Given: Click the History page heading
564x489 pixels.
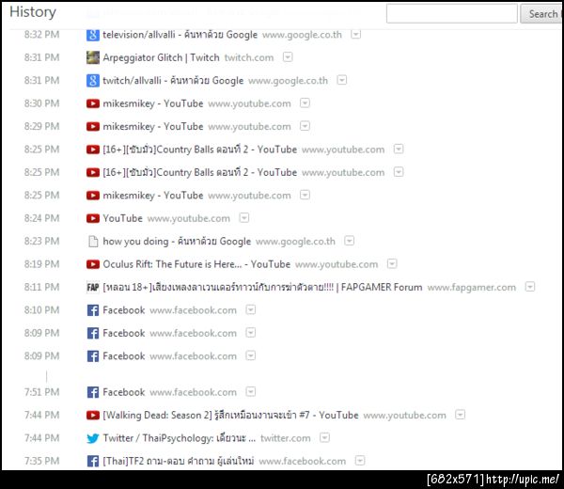Looking at the screenshot, I should click(x=33, y=12).
